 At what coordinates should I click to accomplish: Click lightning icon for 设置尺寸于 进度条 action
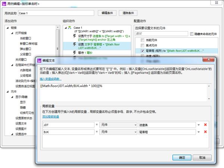75,36
